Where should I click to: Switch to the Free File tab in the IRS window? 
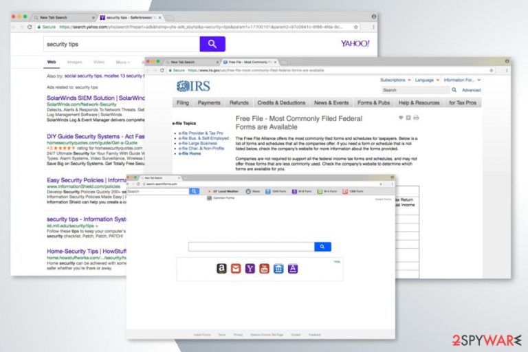point(249,62)
